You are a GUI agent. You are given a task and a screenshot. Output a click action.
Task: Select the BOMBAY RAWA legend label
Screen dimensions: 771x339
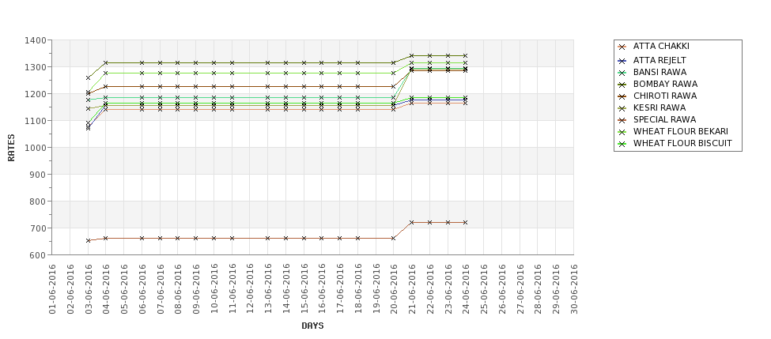point(665,84)
